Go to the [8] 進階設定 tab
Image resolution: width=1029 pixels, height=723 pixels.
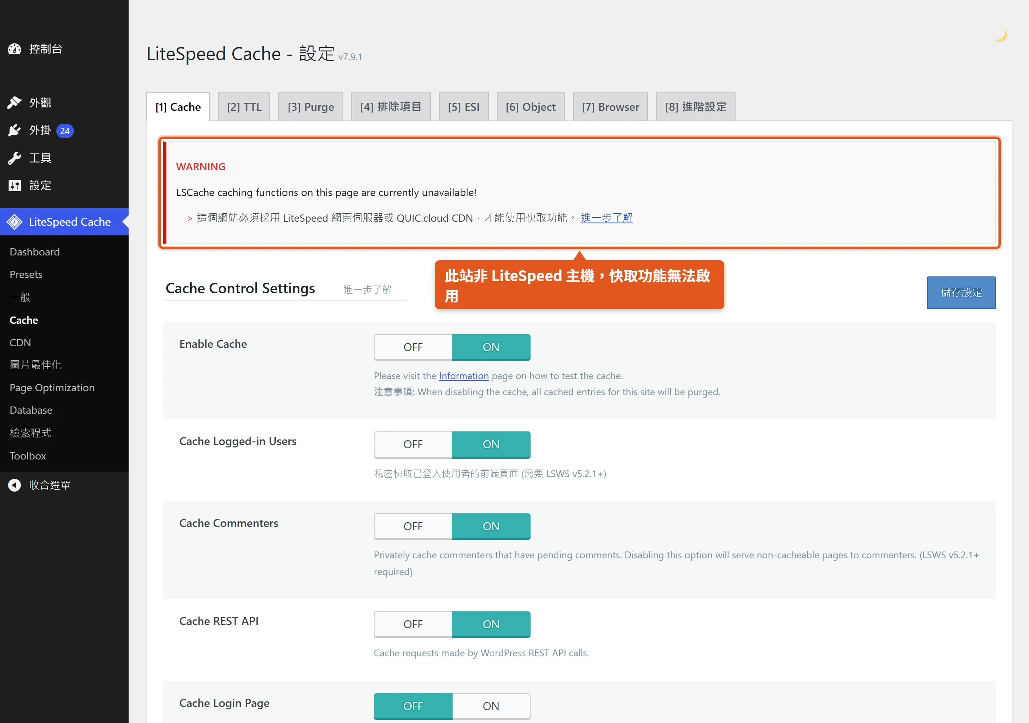pyautogui.click(x=695, y=107)
